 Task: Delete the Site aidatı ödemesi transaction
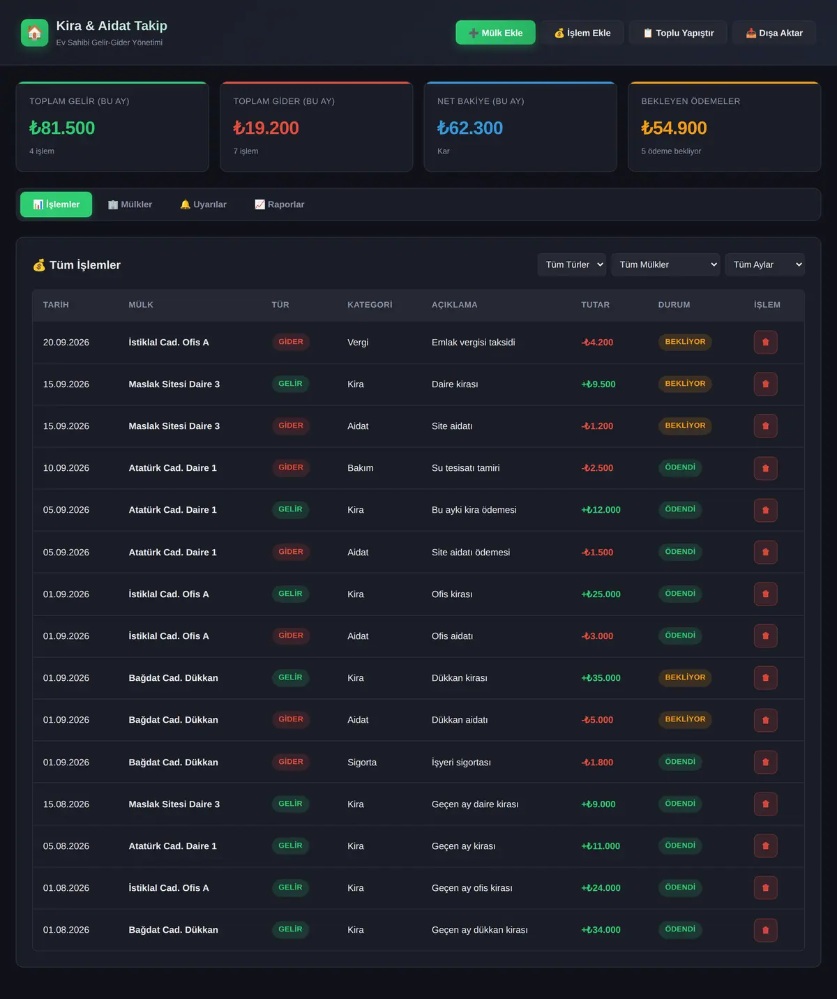click(765, 552)
